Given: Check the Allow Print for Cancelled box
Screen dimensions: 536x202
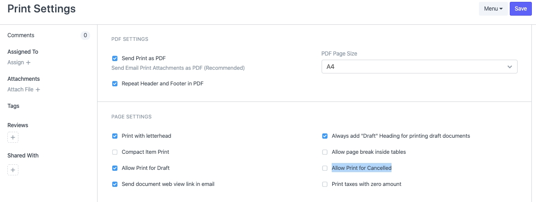Looking at the screenshot, I should click(325, 168).
